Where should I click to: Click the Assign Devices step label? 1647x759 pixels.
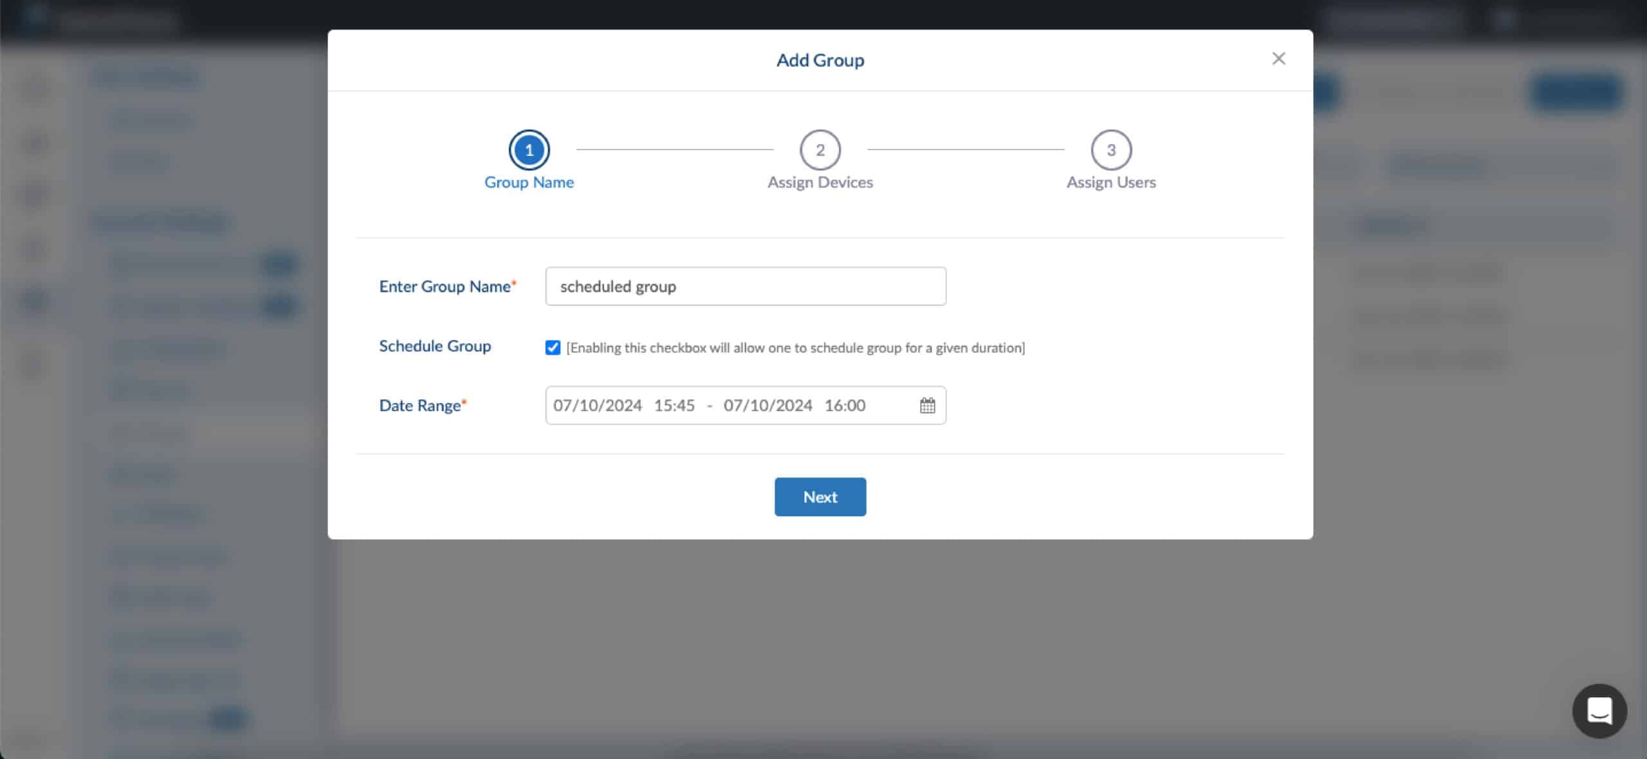pos(820,183)
